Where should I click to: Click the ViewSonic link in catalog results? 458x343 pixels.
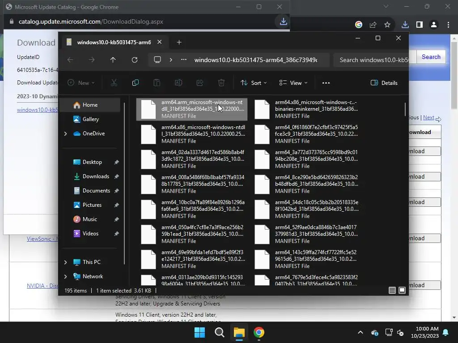click(42, 239)
